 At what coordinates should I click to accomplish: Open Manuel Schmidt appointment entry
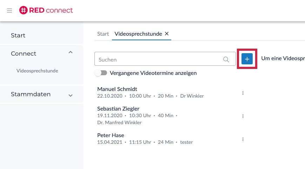point(117,89)
